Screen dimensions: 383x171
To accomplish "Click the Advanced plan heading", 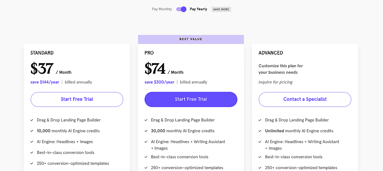I will pos(271,53).
